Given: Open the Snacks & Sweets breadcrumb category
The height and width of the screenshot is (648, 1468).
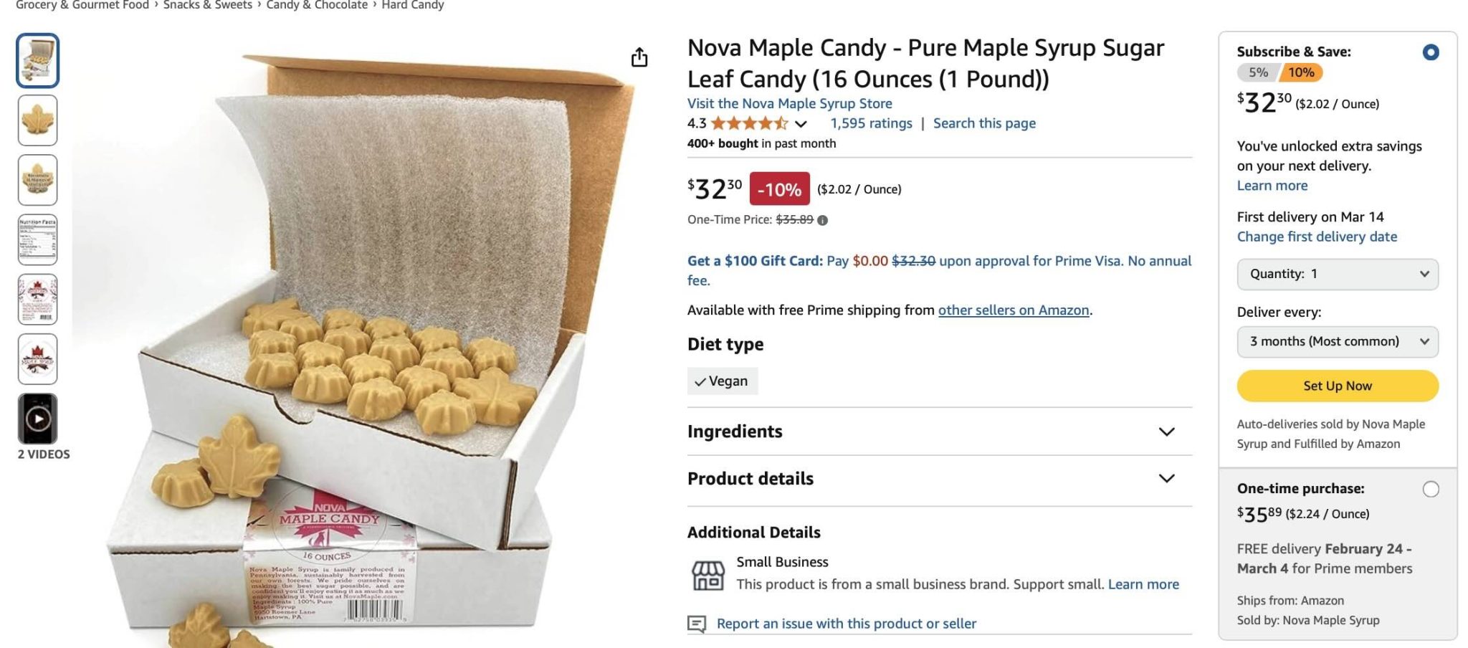Looking at the screenshot, I should point(208,6).
